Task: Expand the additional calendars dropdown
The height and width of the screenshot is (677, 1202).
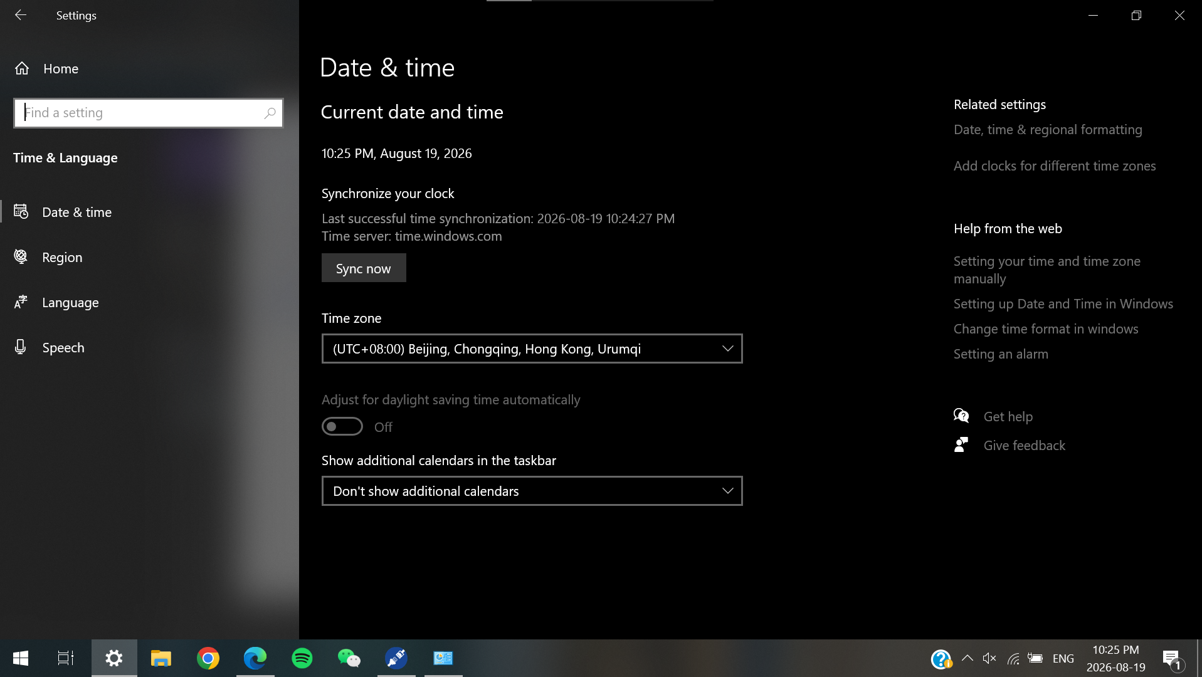Action: pyautogui.click(x=532, y=491)
